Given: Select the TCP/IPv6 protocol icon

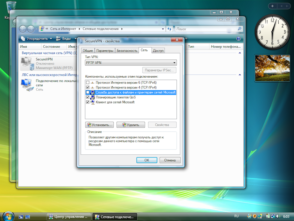Looking at the screenshot, I should point(92,83).
